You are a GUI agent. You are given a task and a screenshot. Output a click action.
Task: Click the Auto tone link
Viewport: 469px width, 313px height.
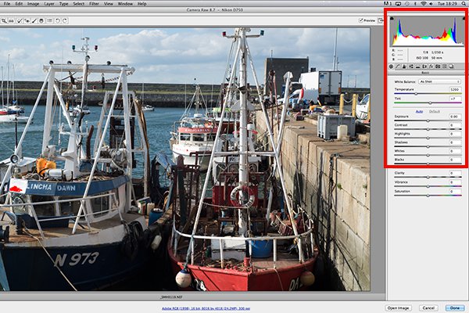click(x=419, y=111)
